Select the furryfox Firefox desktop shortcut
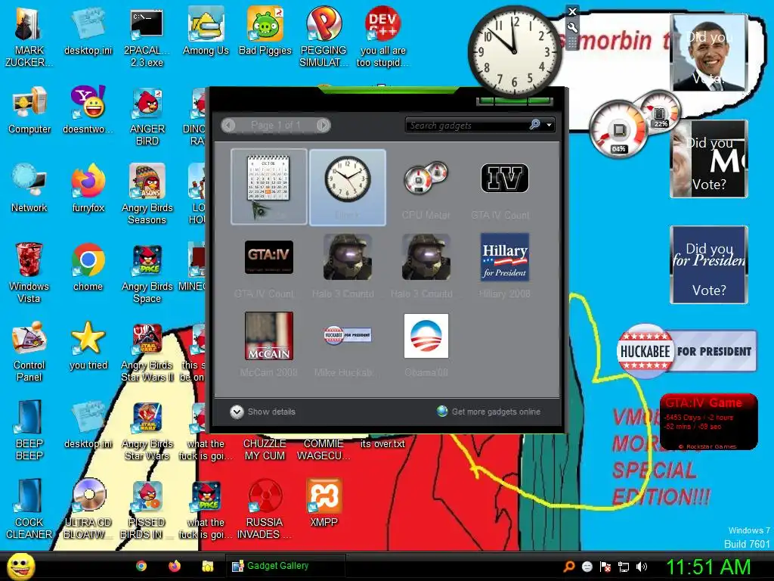The width and height of the screenshot is (774, 581). point(88,188)
